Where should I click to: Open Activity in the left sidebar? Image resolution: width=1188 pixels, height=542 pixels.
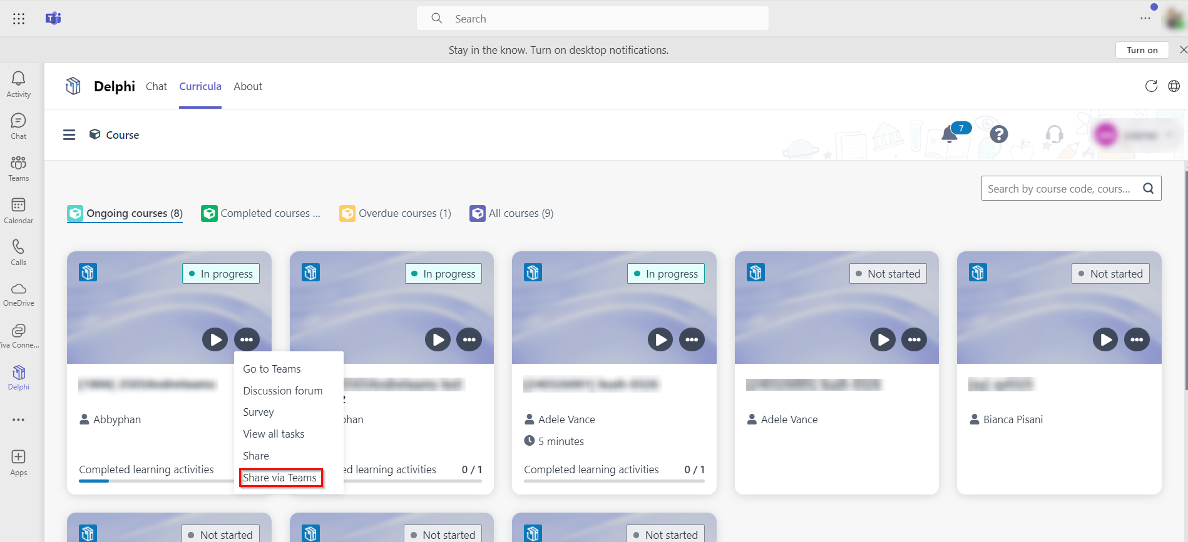[19, 84]
